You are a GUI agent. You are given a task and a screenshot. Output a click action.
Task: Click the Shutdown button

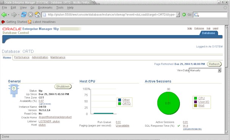[63, 87]
